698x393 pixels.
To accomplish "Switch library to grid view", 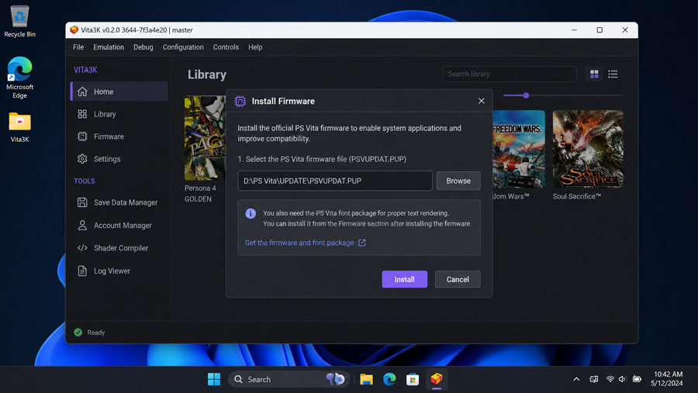I will tap(594, 74).
